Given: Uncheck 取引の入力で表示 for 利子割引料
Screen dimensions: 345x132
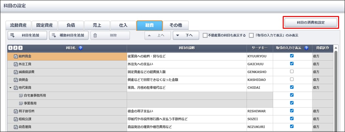Looking at the screenshot, I should pos(292,110).
